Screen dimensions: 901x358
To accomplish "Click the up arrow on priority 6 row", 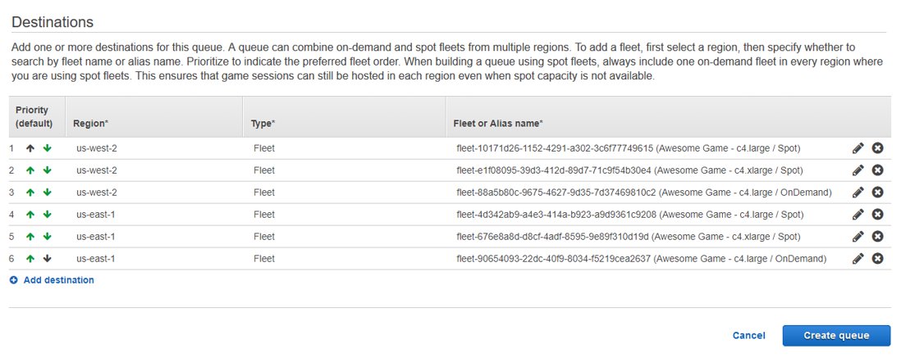I will click(30, 259).
